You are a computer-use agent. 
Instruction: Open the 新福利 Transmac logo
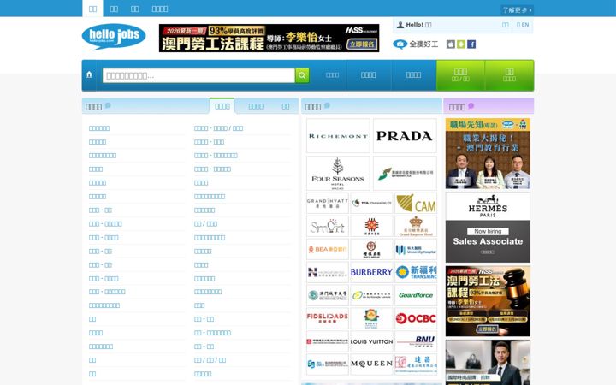click(416, 272)
